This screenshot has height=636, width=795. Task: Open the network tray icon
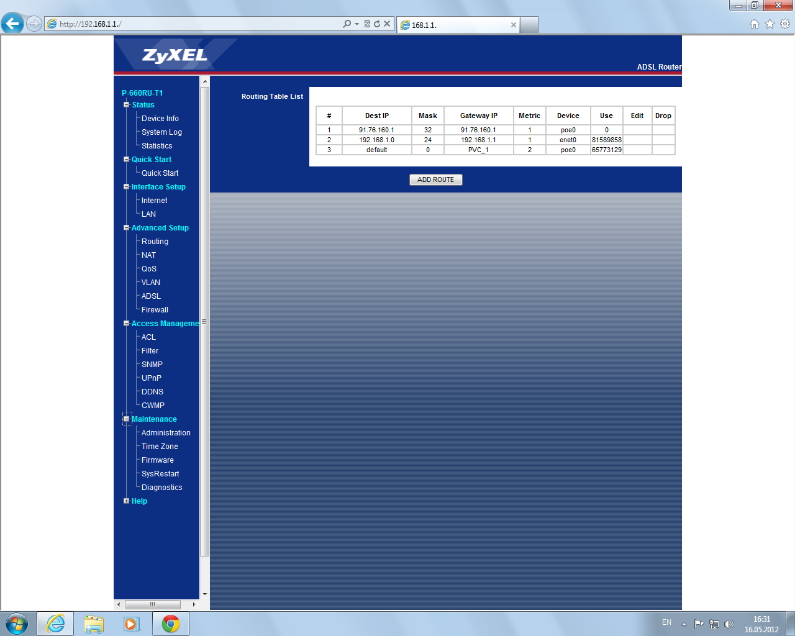point(714,624)
